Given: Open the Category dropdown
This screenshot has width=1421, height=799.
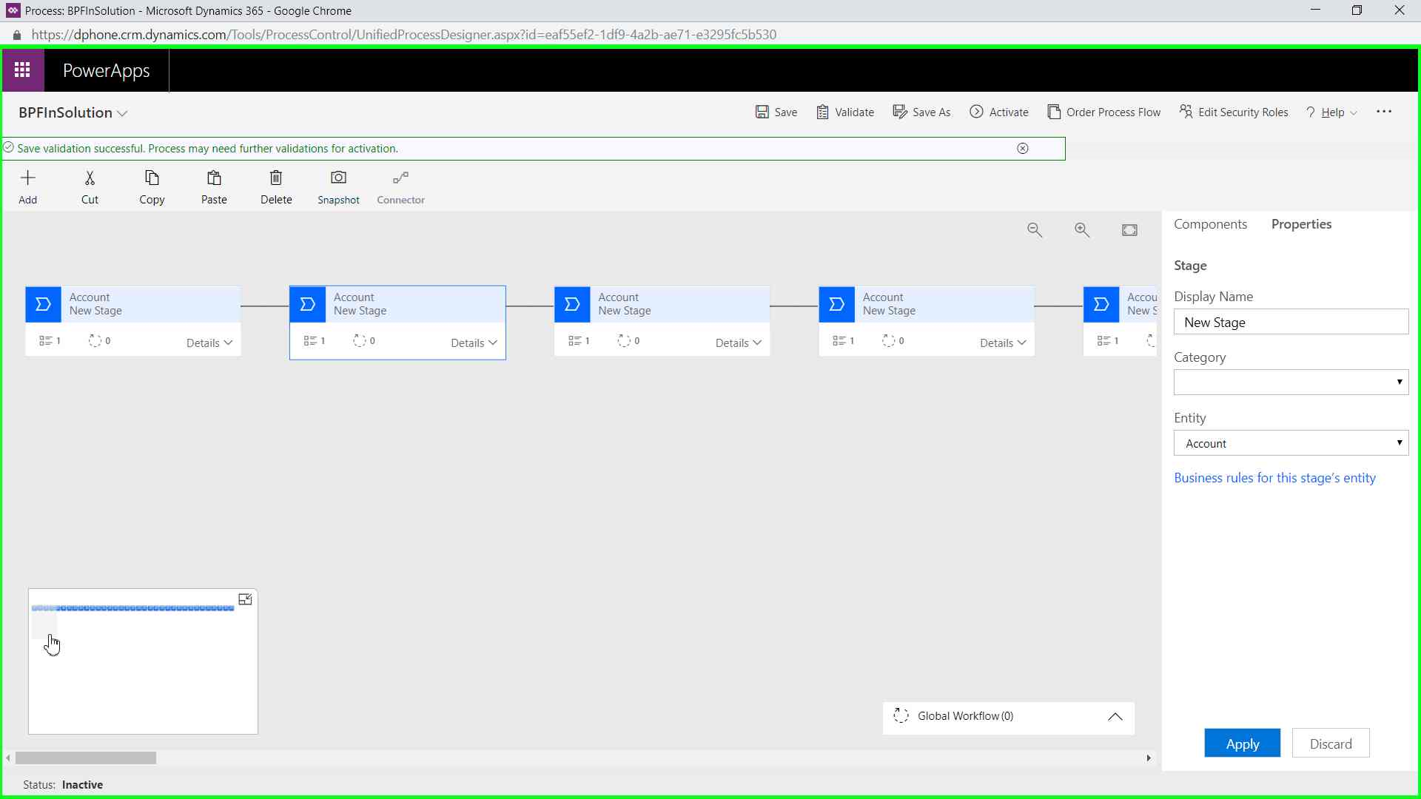Looking at the screenshot, I should pos(1291,382).
